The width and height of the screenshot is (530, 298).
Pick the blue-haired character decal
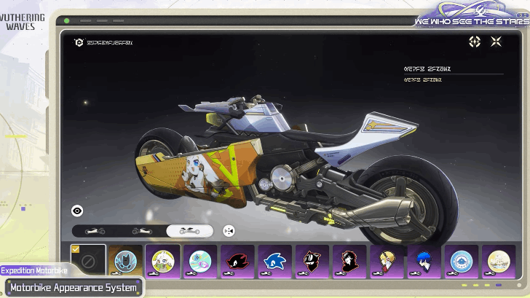click(x=424, y=260)
